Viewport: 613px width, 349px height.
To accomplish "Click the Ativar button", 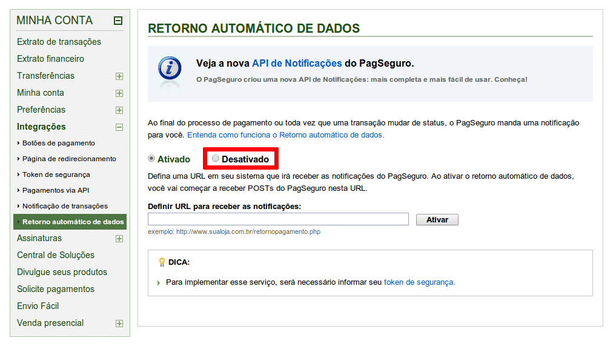I will (437, 220).
